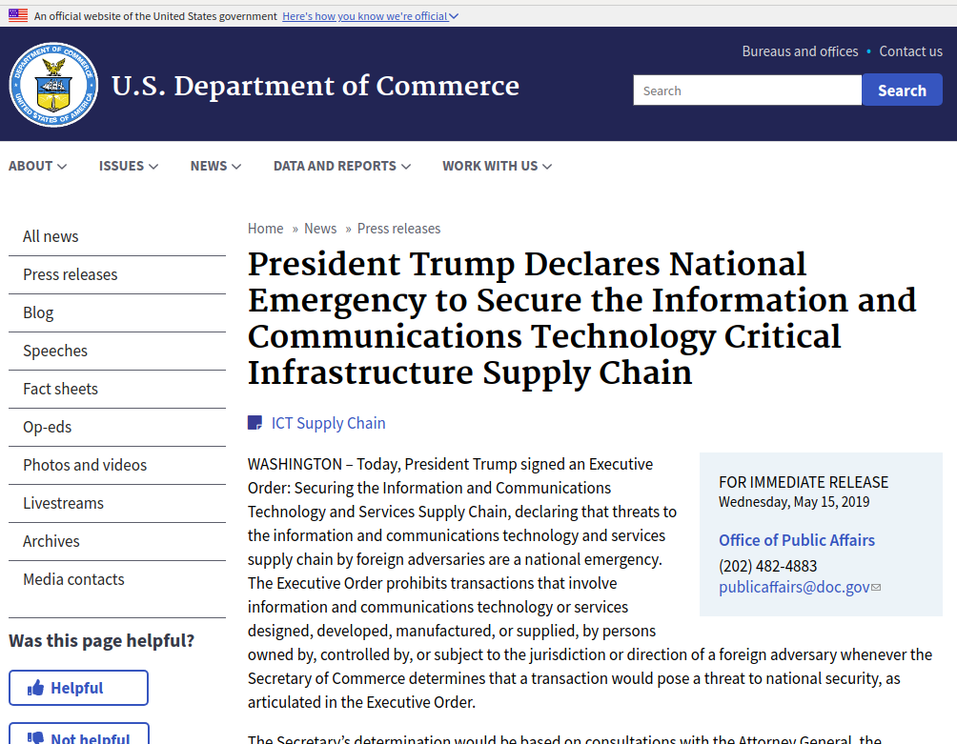Viewport: 957px width, 744px height.
Task: Click the Department of Commerce seal logo
Action: click(53, 85)
